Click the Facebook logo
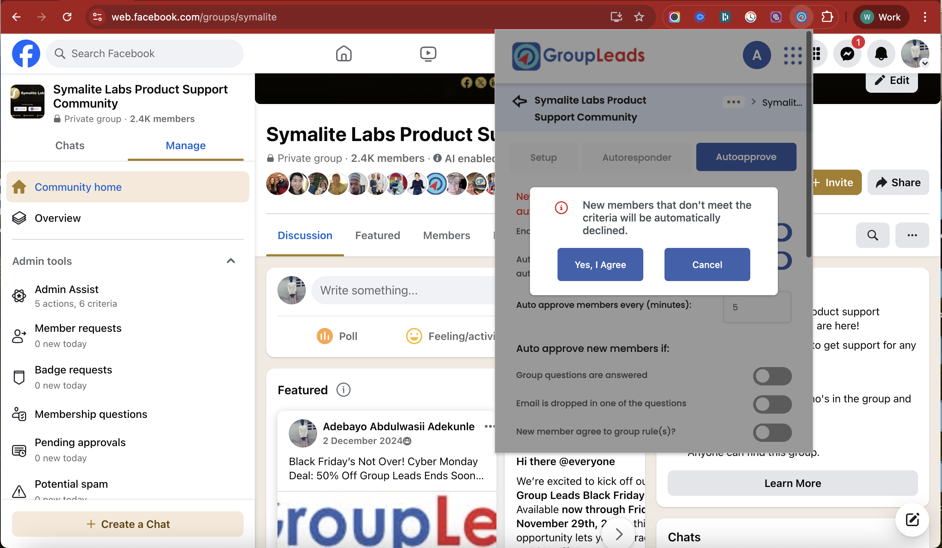 [x=26, y=53]
